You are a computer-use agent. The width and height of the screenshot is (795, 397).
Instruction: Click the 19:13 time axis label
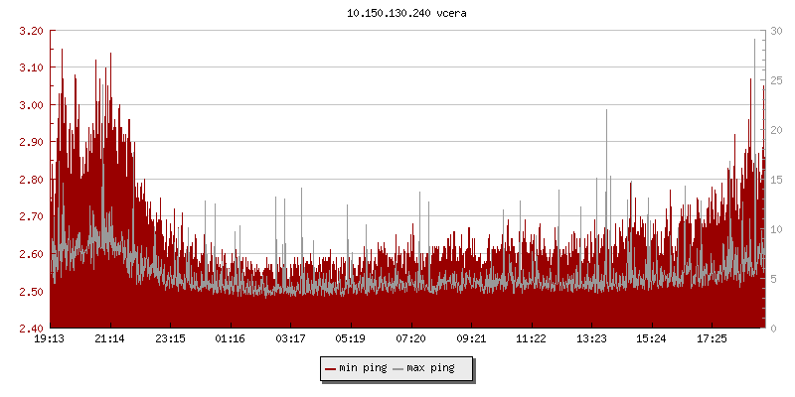(50, 339)
